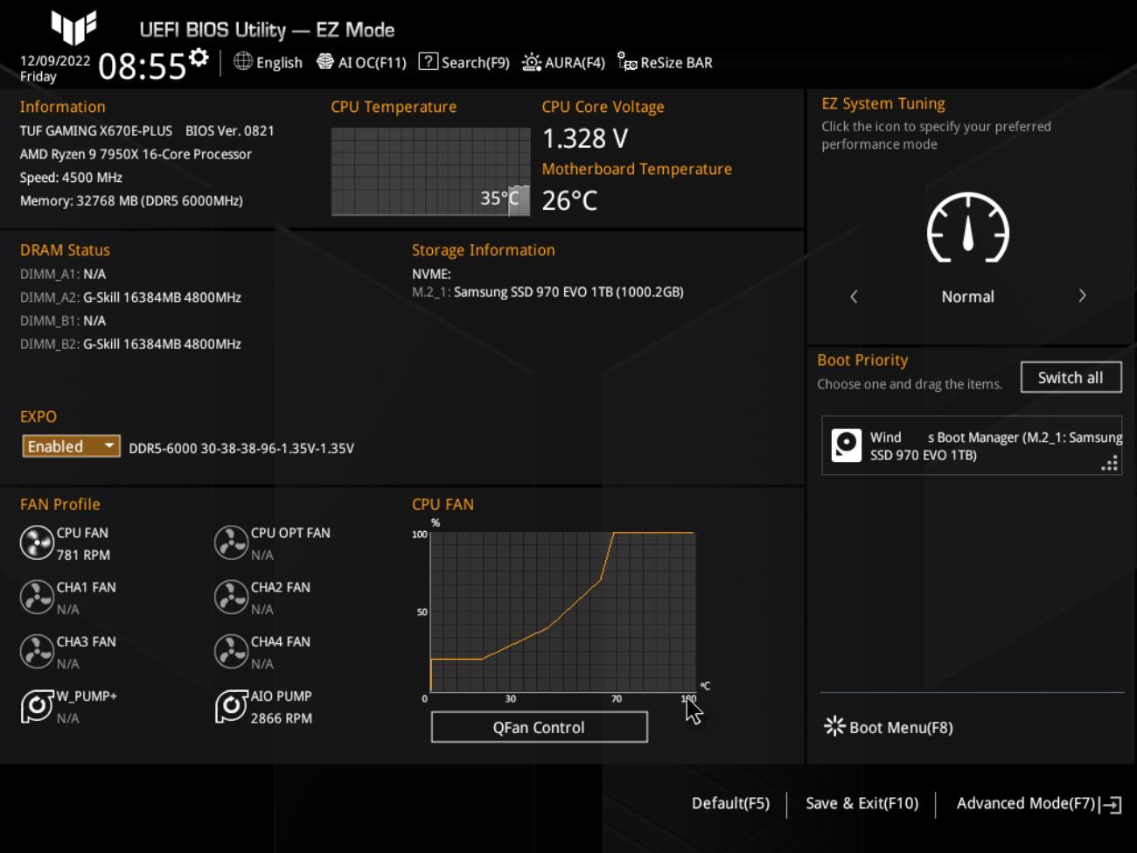1137x853 pixels.
Task: Click the 12/09/2022 date text
Action: click(x=55, y=60)
